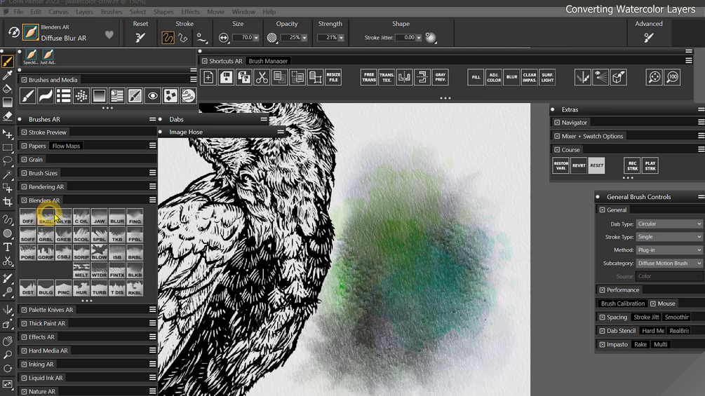Screen dimensions: 705x396
Task: Open the Blenders AR panel options menu
Action: pyautogui.click(x=152, y=200)
